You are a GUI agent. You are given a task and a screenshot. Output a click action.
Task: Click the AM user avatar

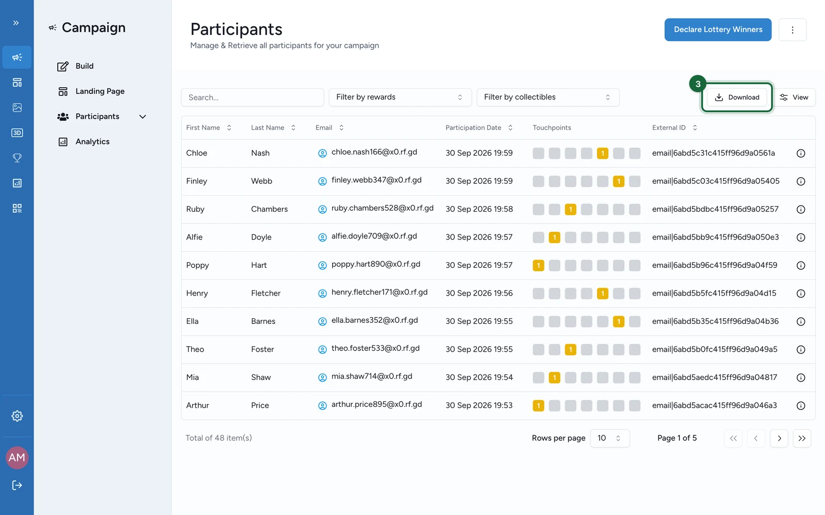(x=17, y=457)
